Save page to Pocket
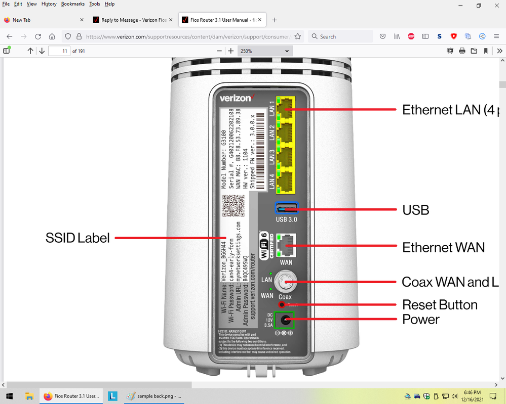Image resolution: width=506 pixels, height=404 pixels. [x=382, y=36]
